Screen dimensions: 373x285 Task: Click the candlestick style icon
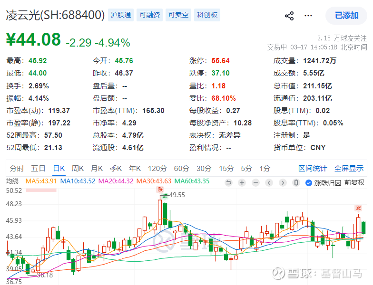[x=296, y=182]
